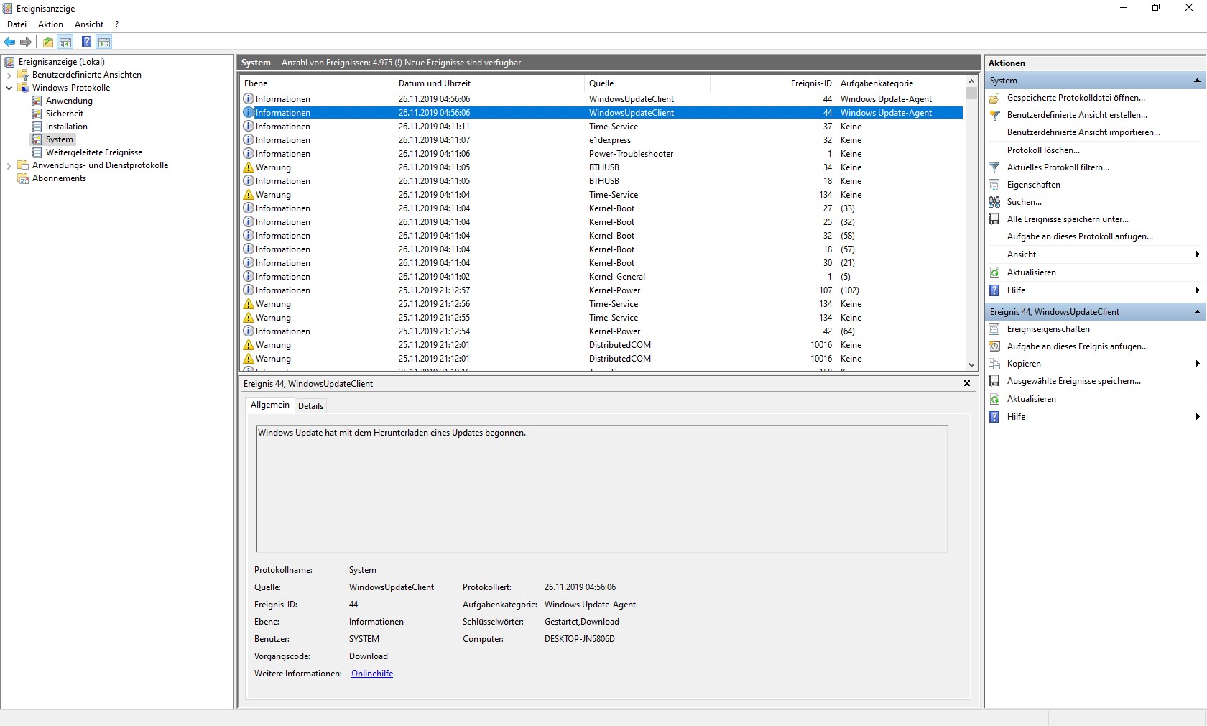The width and height of the screenshot is (1207, 726).
Task: Sort events by the Quelle column header
Action: [x=647, y=83]
